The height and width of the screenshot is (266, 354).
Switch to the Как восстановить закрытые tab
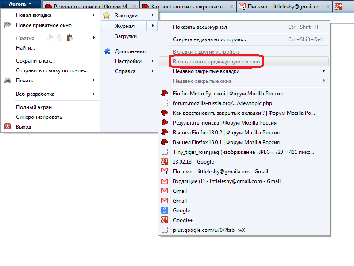pos(187,7)
